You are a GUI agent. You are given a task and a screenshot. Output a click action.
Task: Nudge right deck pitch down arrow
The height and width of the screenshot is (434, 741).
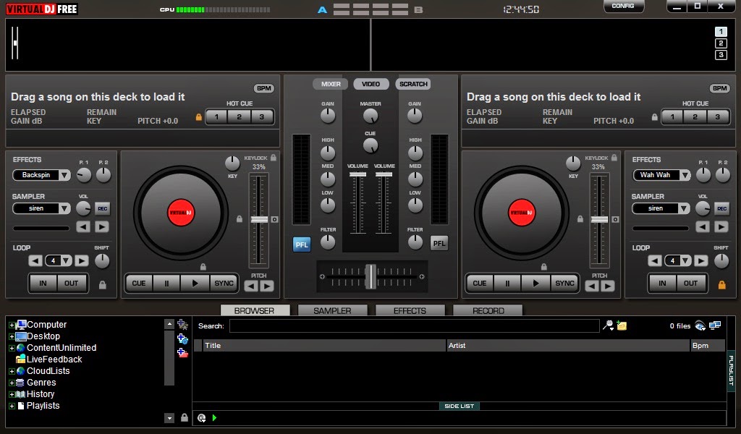click(x=592, y=286)
